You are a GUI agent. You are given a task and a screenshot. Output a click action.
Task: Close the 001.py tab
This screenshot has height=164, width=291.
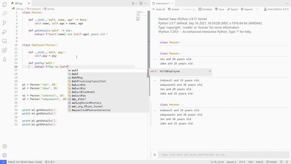point(29,3)
